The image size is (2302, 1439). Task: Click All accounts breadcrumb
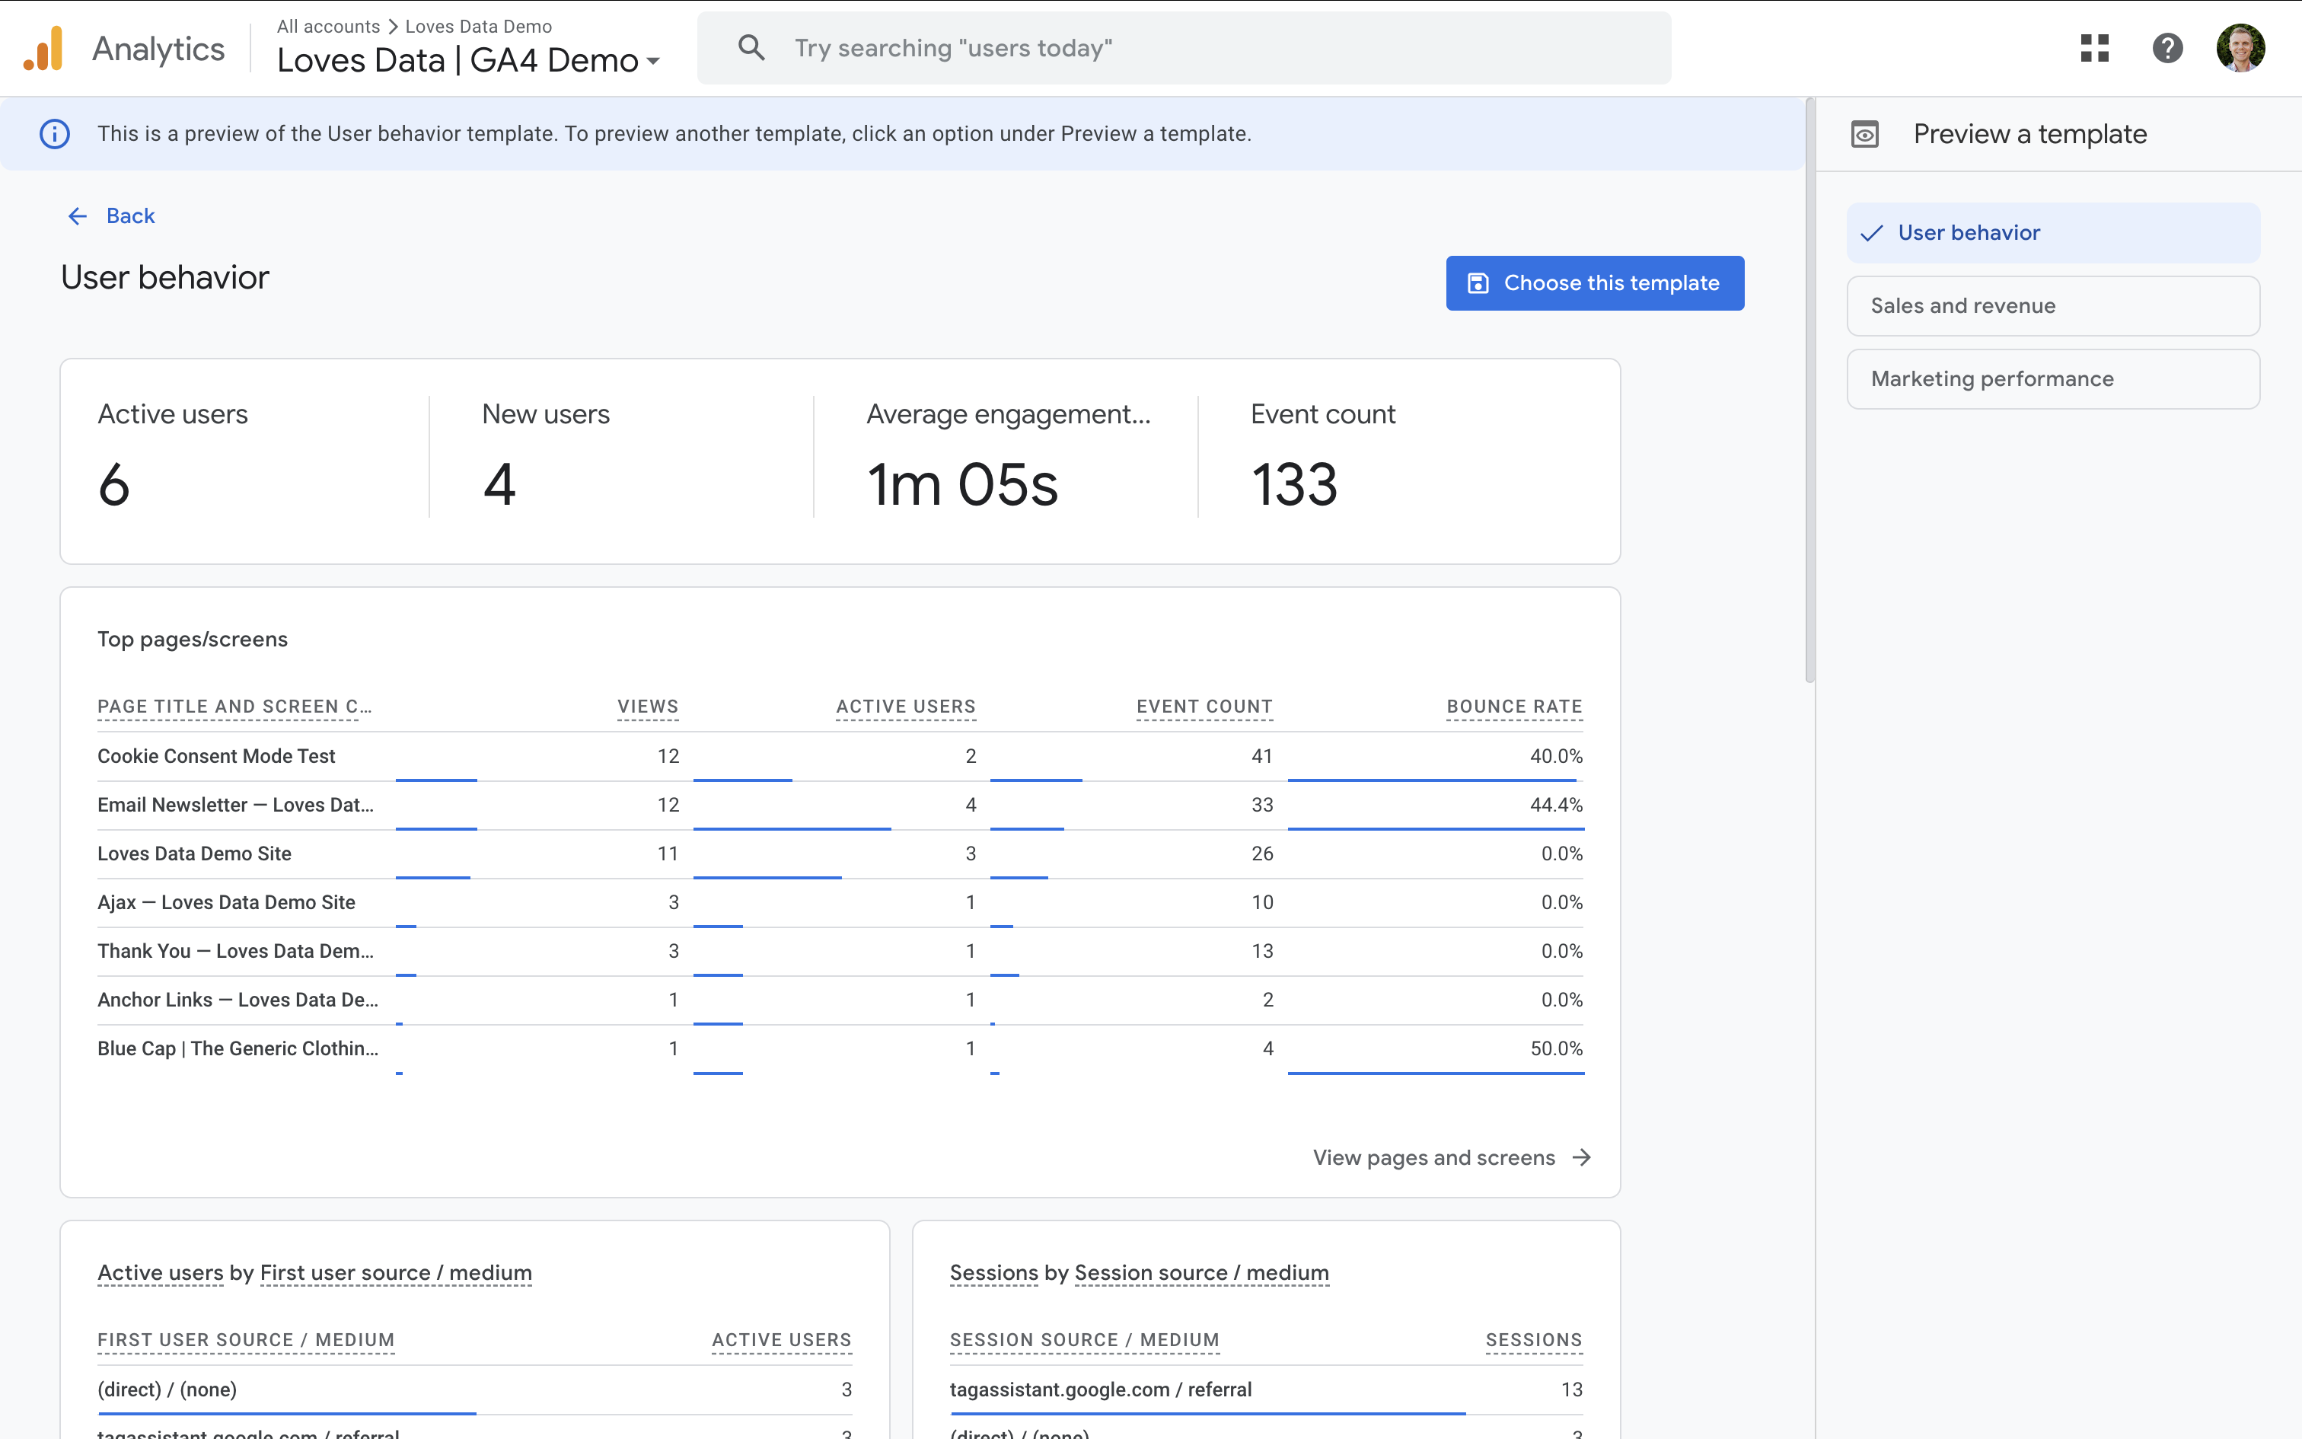328,27
